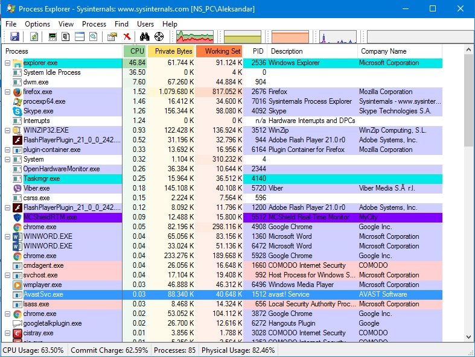Open the Options menu
The height and width of the screenshot is (357, 475).
click(x=37, y=24)
